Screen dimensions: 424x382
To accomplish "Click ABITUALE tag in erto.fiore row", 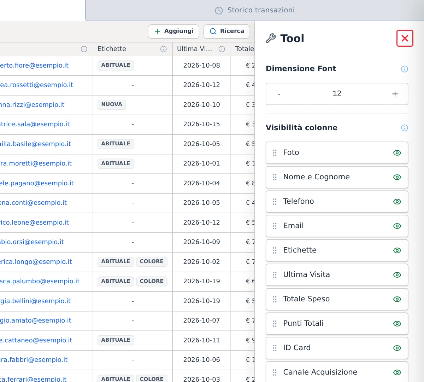I will (x=116, y=65).
